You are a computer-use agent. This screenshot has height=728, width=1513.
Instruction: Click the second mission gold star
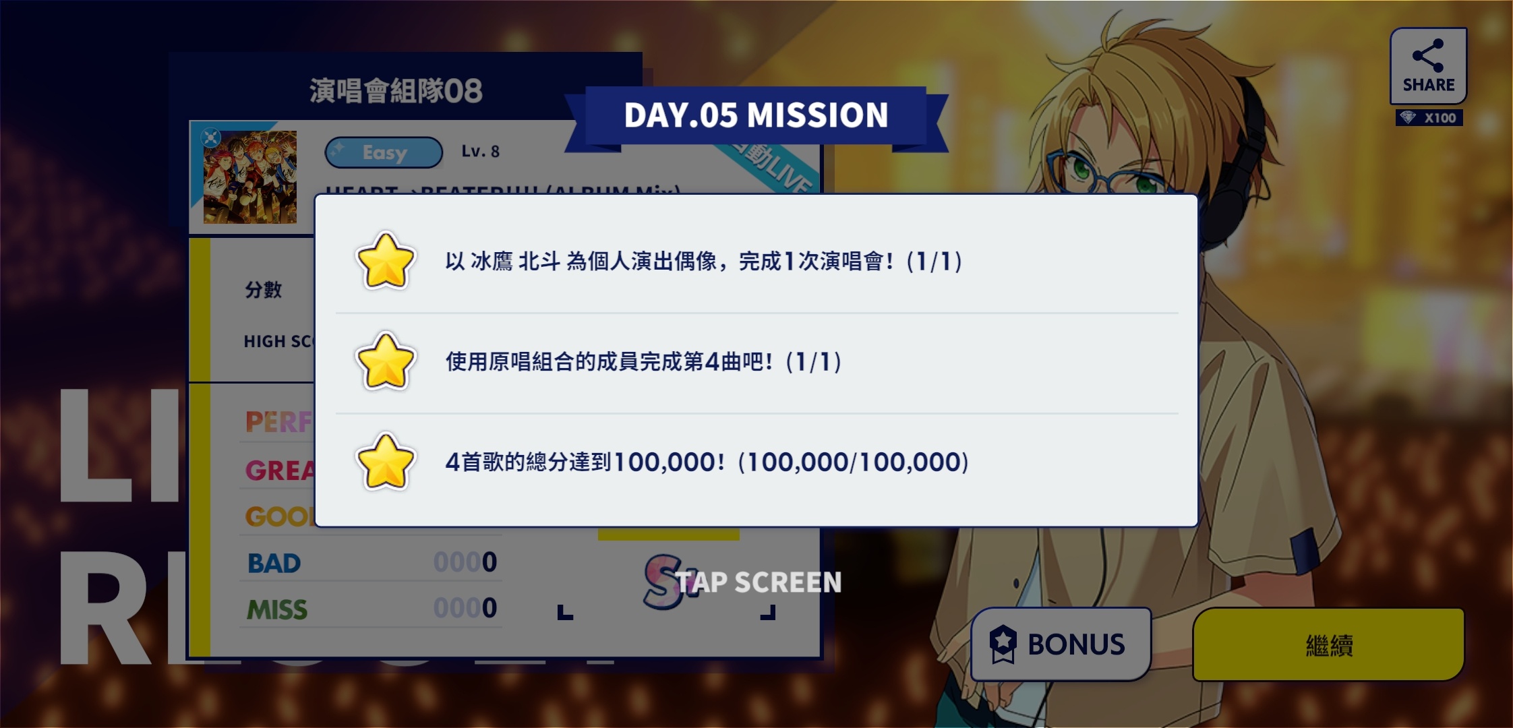(x=385, y=361)
